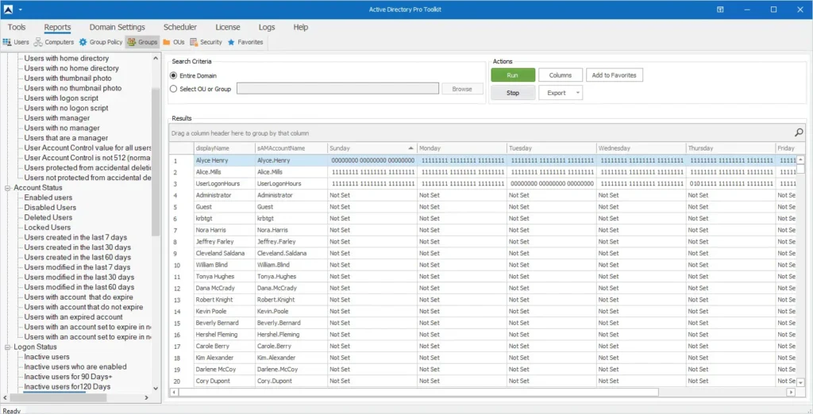
Task: Click the 'Nora Harris' displayName cell
Action: [x=225, y=230]
